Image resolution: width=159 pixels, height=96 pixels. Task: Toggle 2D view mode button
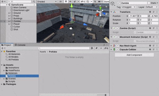pos(60,2)
